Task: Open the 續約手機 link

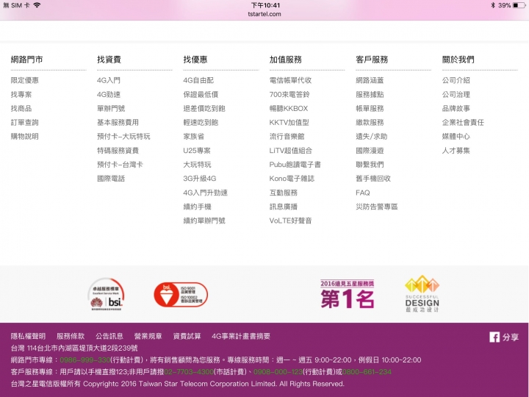Action: 197,207
